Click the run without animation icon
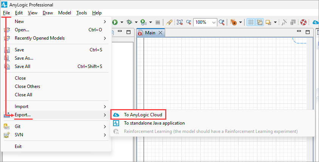Viewport: 319px width, 162px height. [144, 22]
